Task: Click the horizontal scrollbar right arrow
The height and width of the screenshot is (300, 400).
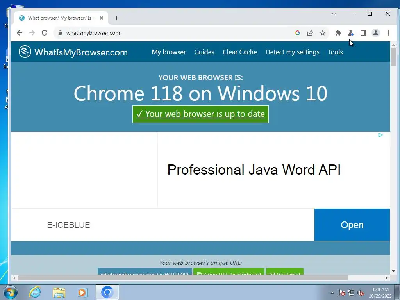Action: pyautogui.click(x=387, y=278)
